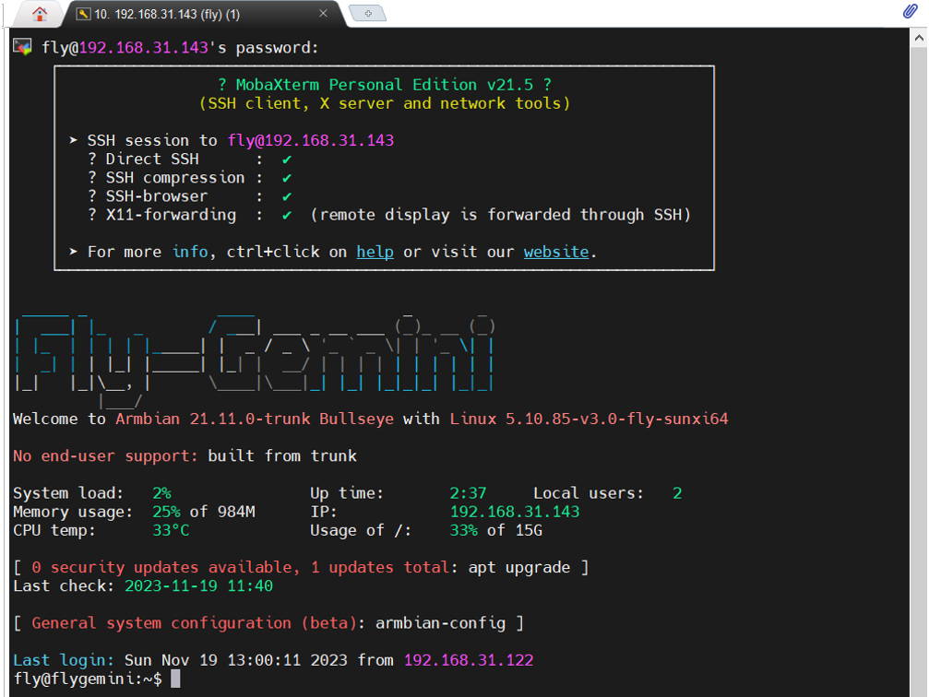The width and height of the screenshot is (929, 697).
Task: Visit the website link in the banner
Action: [556, 252]
